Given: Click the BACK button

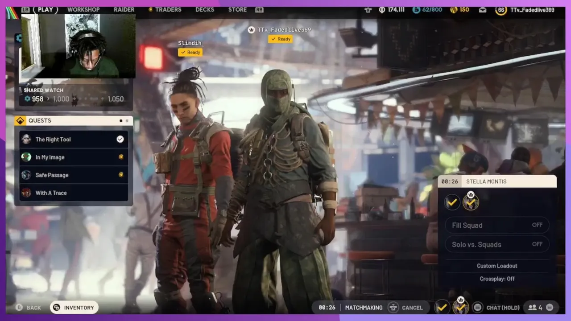Looking at the screenshot, I should (x=29, y=308).
